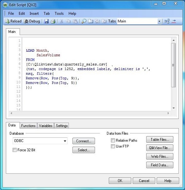Click the vertical scrollbar thumb
The width and height of the screenshot is (185, 190).
point(173,65)
